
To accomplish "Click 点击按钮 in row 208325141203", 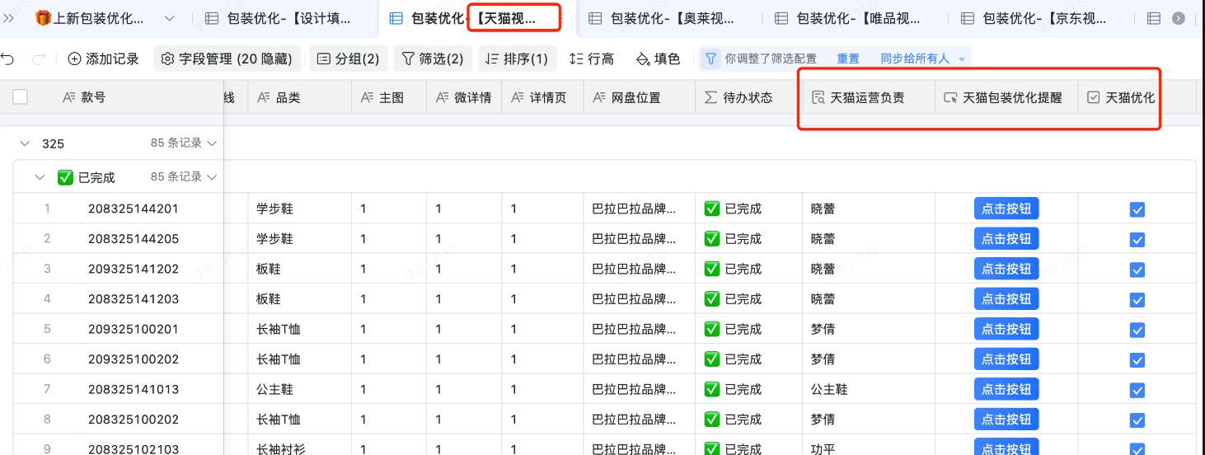I will [1006, 298].
